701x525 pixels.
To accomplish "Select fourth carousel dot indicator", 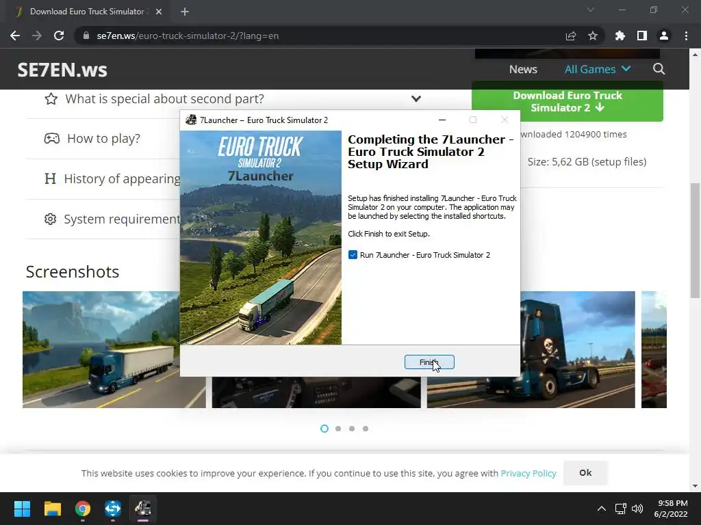I will (x=366, y=429).
